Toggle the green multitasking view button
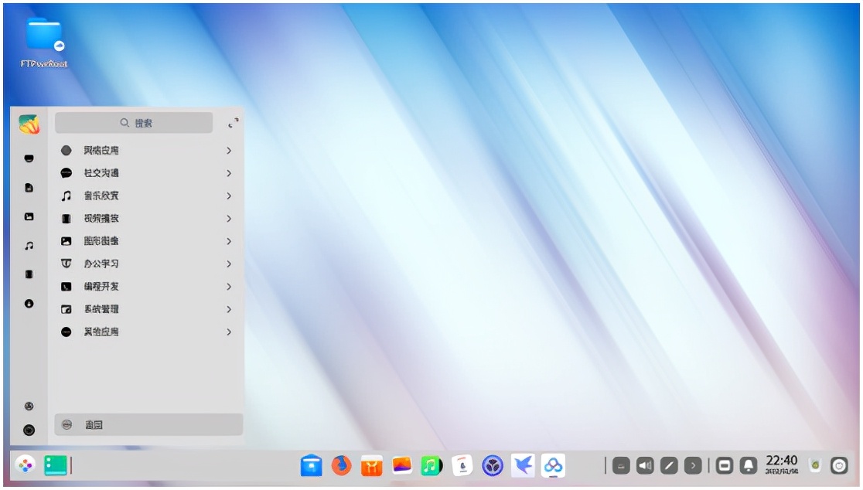This screenshot has width=863, height=490. tap(56, 465)
